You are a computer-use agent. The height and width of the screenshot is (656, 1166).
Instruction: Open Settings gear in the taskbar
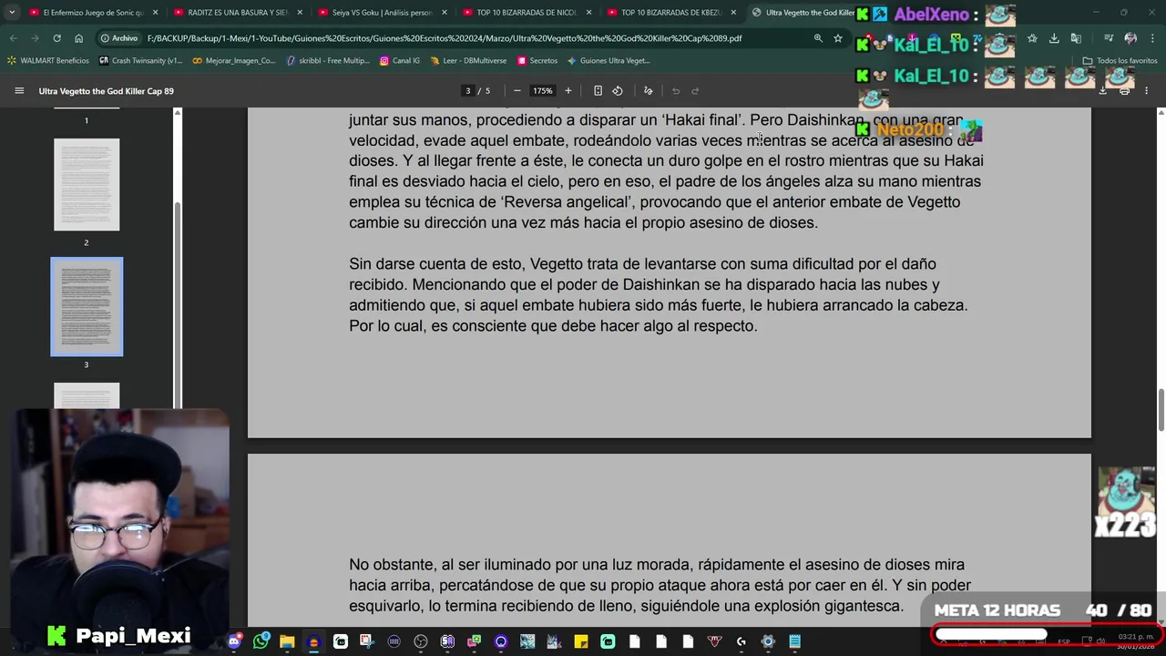coord(768,641)
